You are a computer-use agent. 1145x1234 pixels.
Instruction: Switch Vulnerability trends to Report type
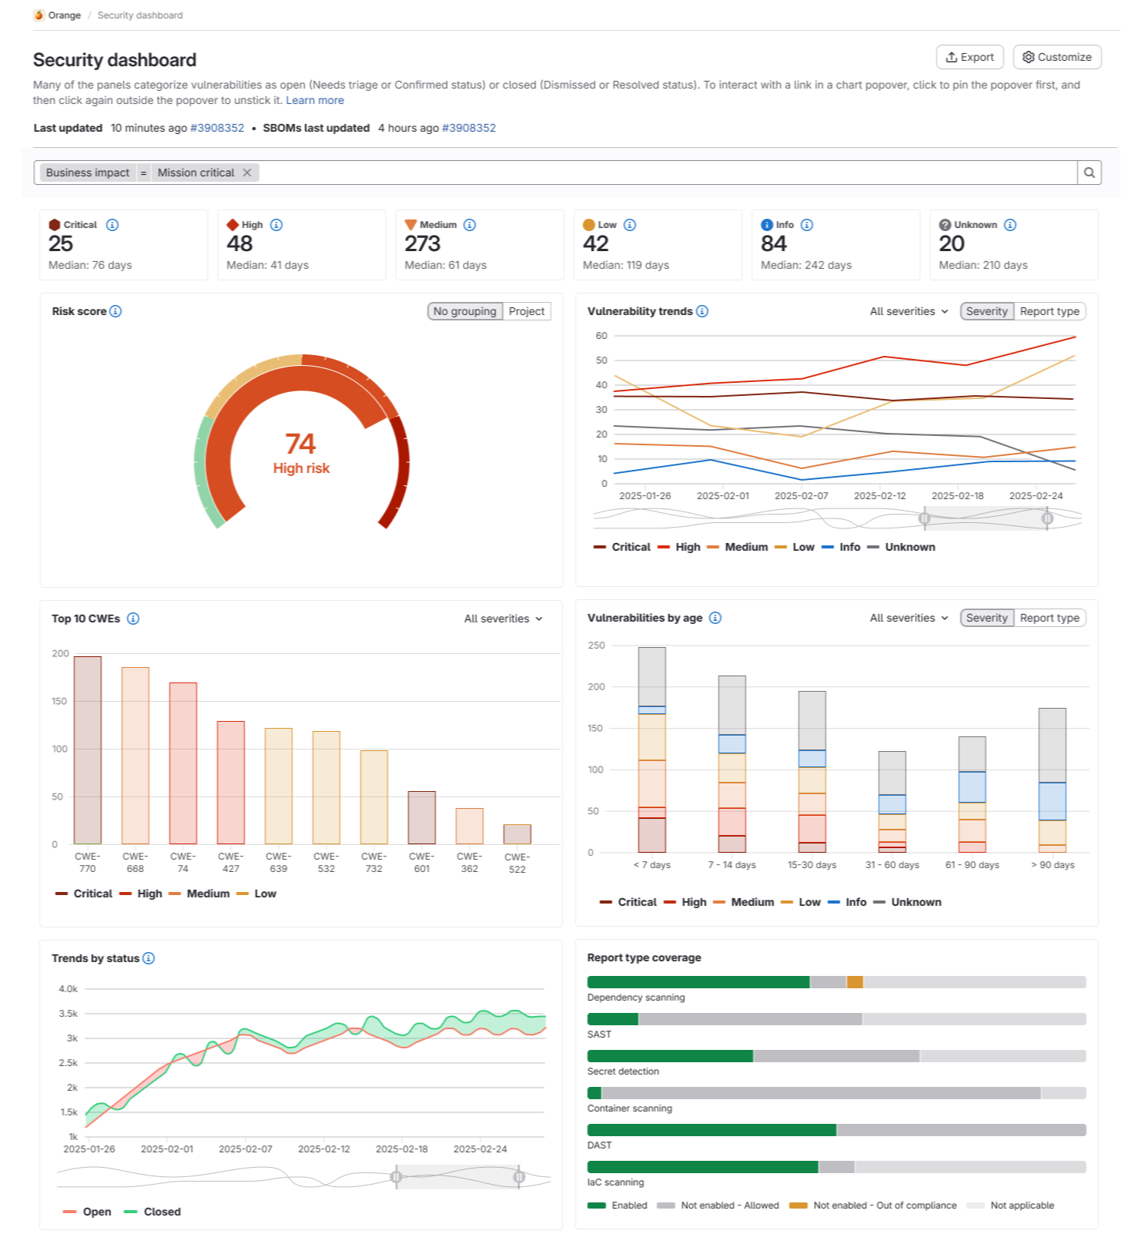pyautogui.click(x=1050, y=311)
